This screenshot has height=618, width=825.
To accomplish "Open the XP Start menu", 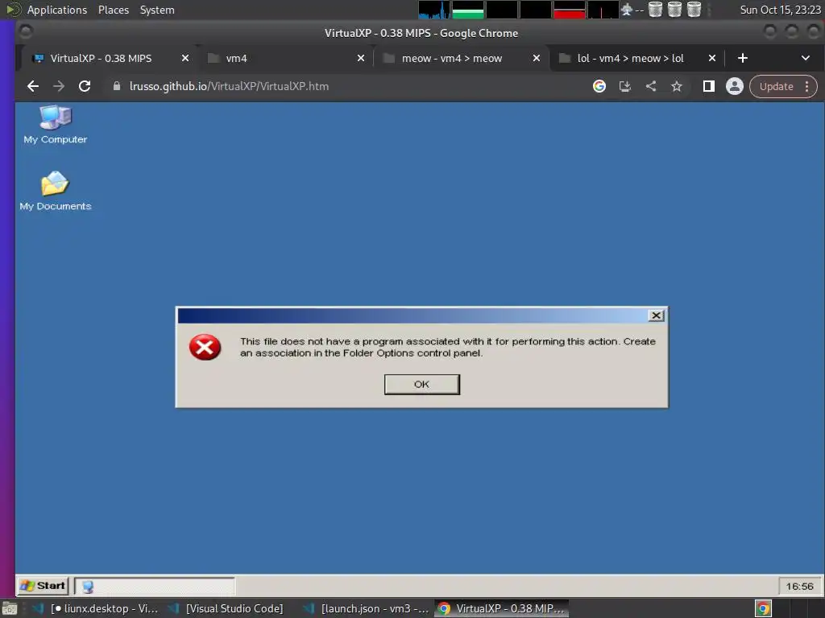I will click(x=44, y=586).
